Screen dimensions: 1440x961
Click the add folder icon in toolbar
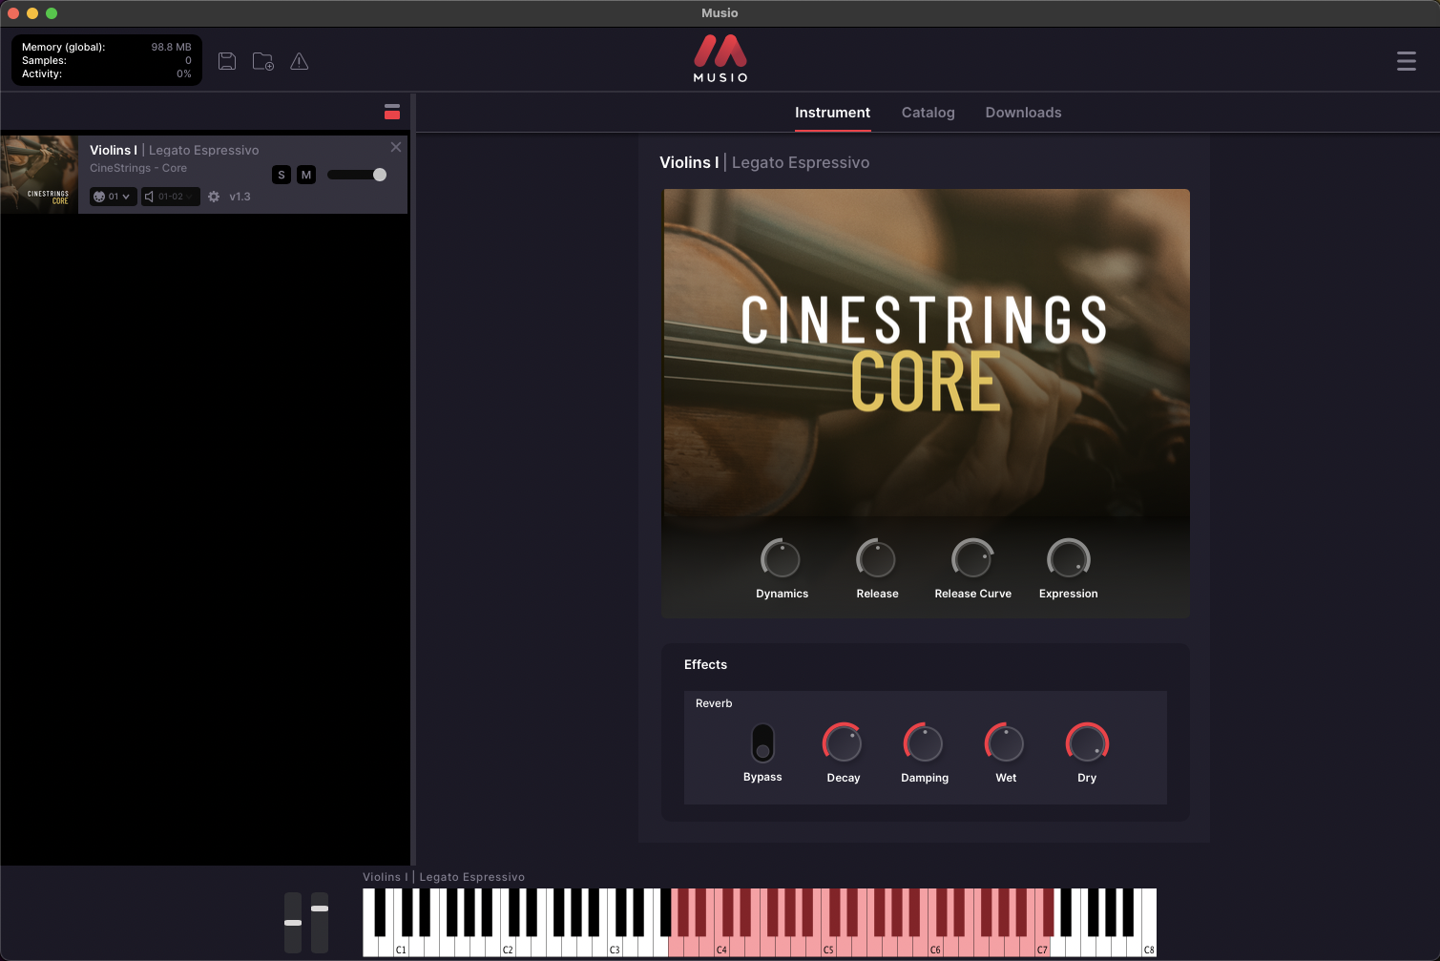(x=263, y=61)
